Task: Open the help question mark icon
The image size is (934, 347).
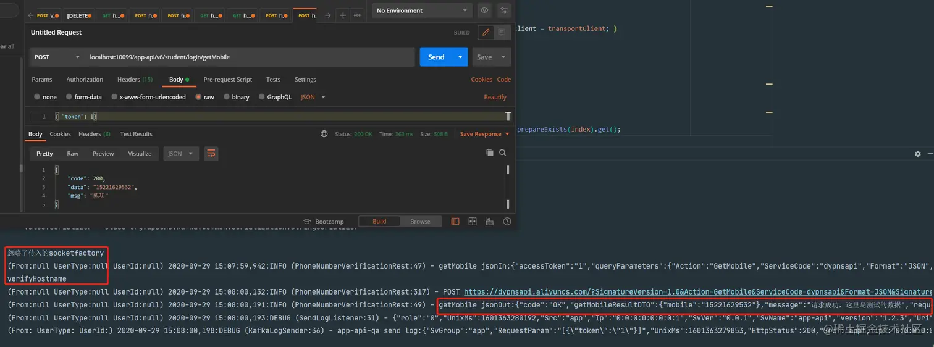Action: click(507, 221)
